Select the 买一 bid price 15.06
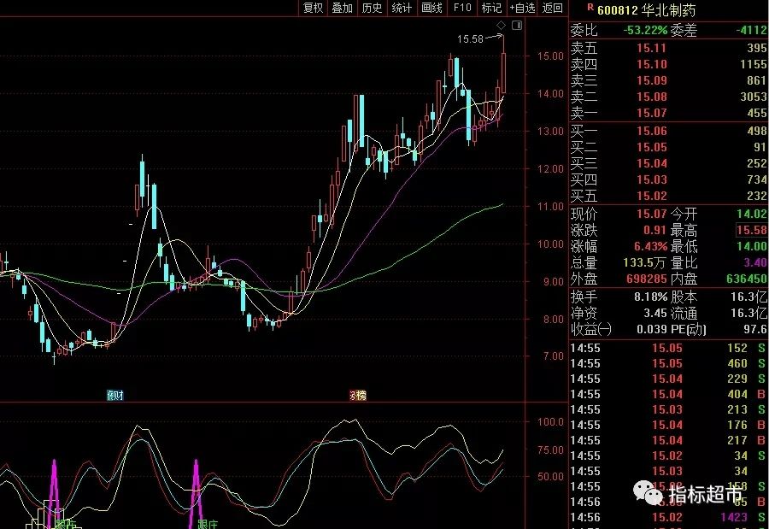The height and width of the screenshot is (529, 769). (651, 131)
